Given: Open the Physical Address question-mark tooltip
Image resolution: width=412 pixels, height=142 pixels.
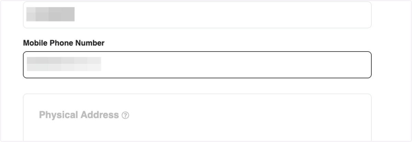Looking at the screenshot, I should 126,115.
